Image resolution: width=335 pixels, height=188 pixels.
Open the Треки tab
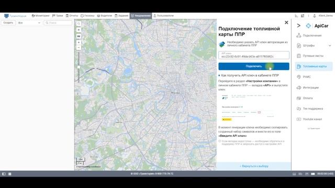(x=58, y=16)
